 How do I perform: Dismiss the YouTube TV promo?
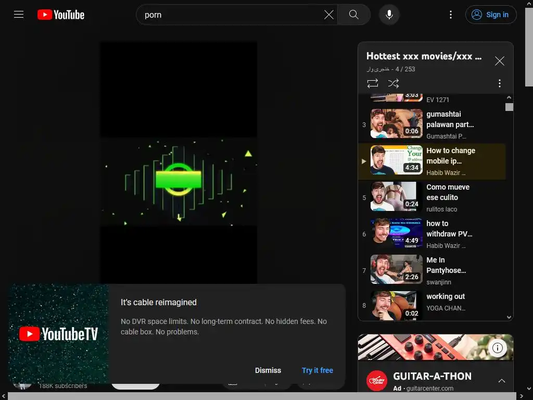pos(268,370)
